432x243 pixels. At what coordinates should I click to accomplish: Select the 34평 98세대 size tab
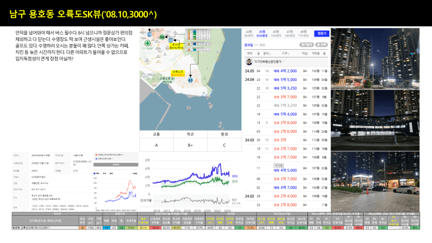[248, 34]
